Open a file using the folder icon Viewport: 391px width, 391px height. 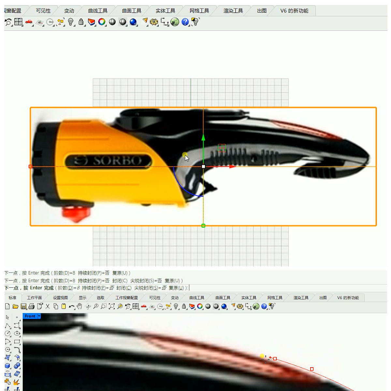click(x=15, y=306)
